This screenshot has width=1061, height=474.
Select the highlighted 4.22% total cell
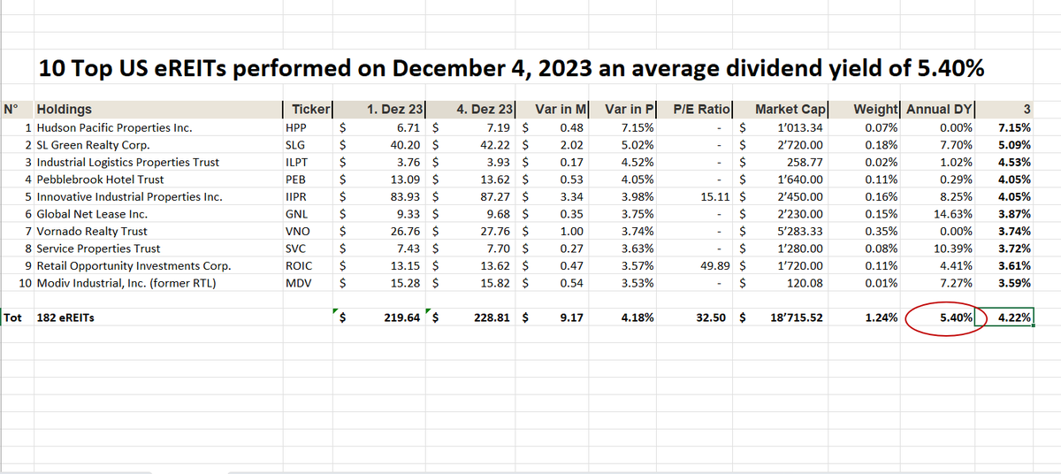click(x=1004, y=317)
